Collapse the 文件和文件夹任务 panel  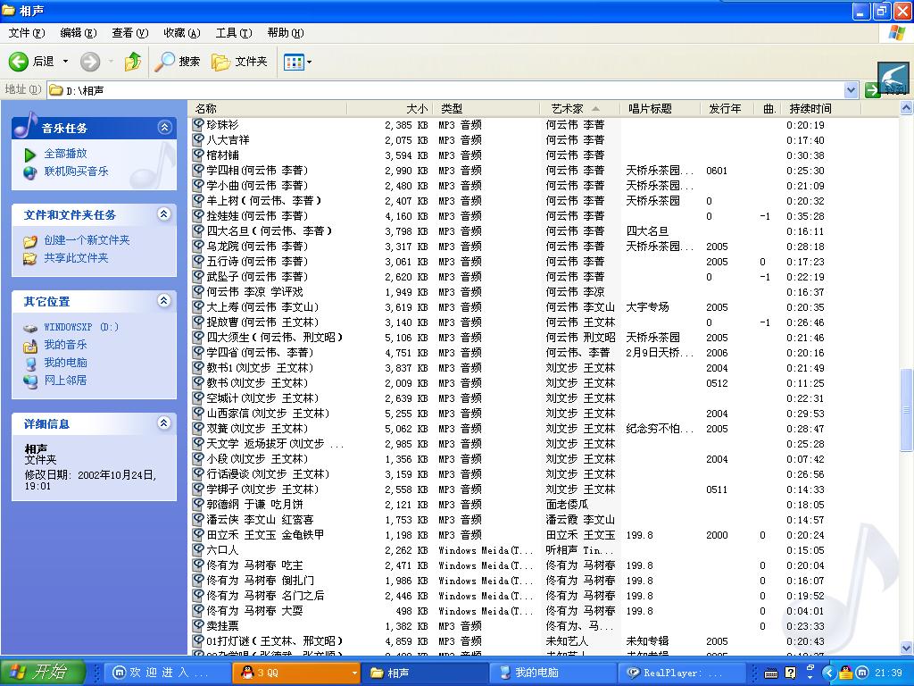pyautogui.click(x=164, y=214)
